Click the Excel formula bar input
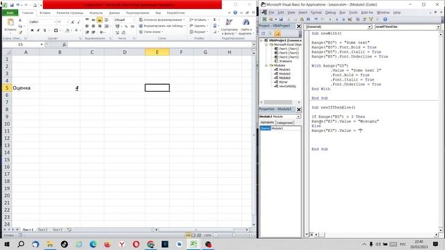The height and width of the screenshot is (250, 445). 160,44
